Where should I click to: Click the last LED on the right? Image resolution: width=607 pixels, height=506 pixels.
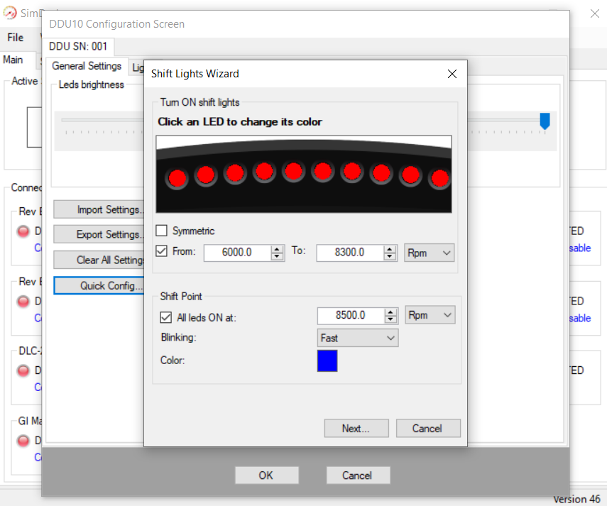click(440, 178)
